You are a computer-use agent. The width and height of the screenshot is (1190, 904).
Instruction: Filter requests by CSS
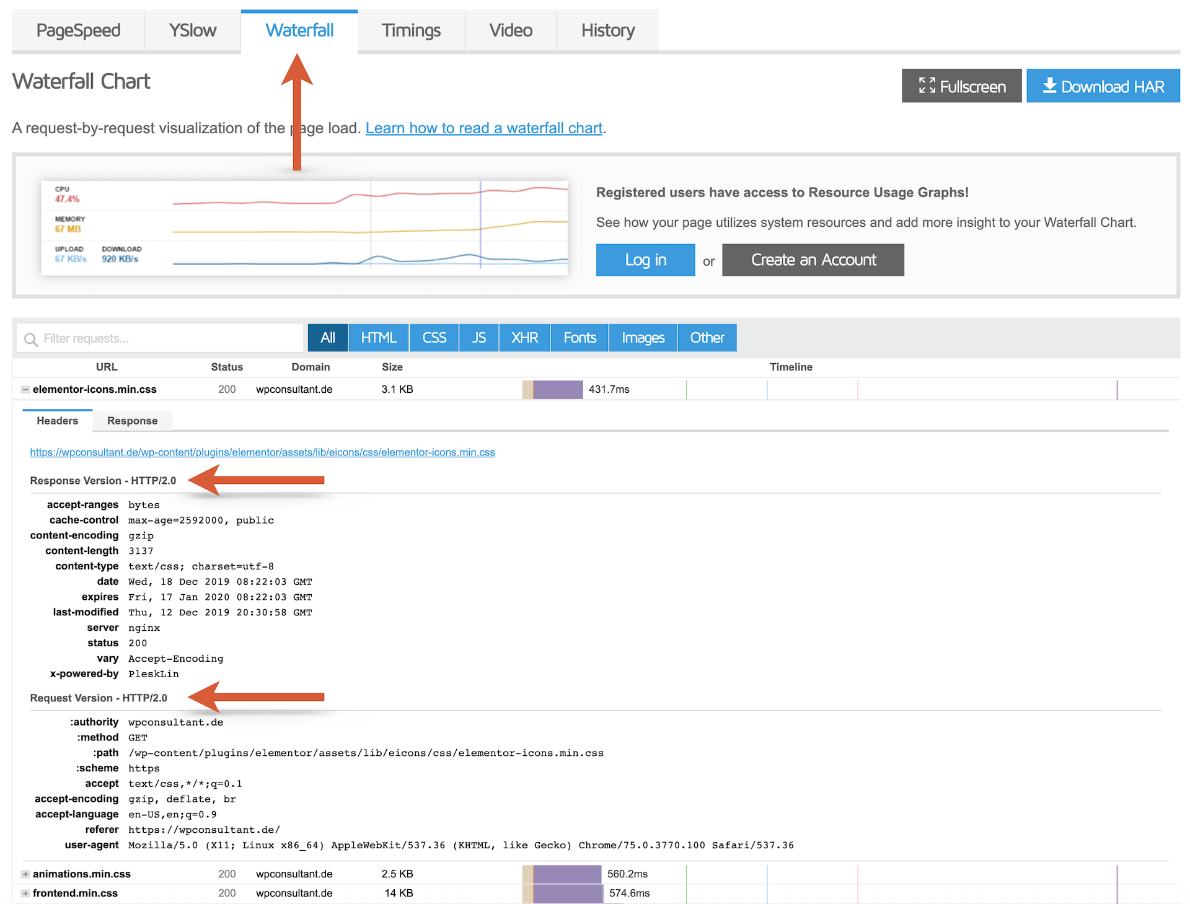click(434, 338)
